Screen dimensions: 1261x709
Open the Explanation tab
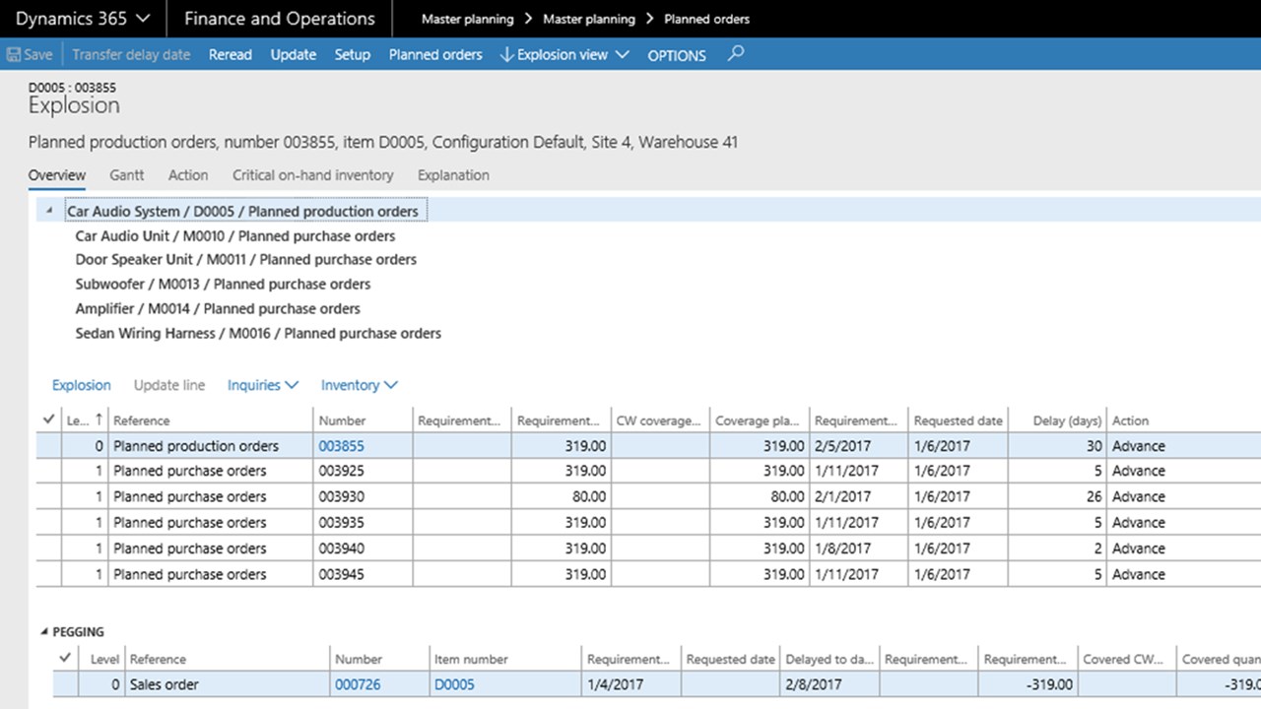(453, 175)
